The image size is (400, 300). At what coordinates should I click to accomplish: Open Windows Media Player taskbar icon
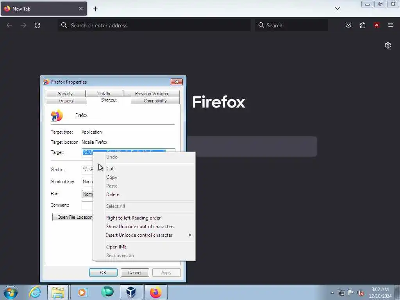click(x=82, y=292)
